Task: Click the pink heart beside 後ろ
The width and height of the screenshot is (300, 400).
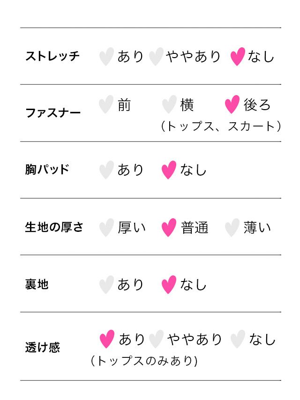Action: 232,104
